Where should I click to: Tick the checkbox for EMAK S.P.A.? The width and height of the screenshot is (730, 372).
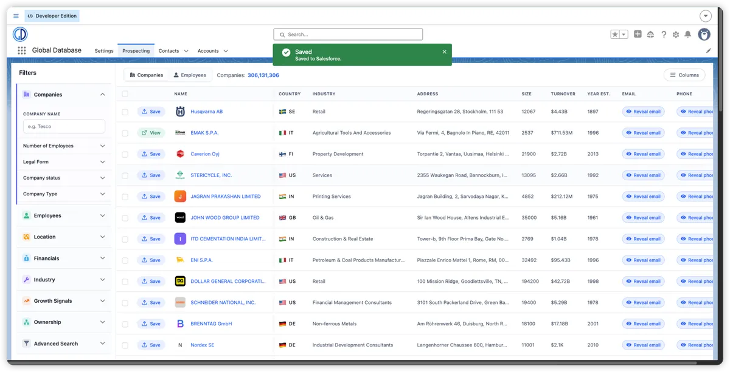(125, 134)
